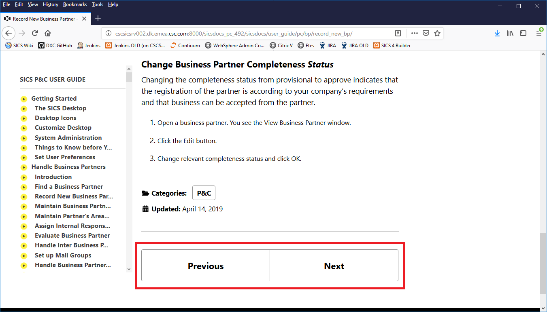This screenshot has width=547, height=312.
Task: Save the page to Pocket
Action: tap(426, 33)
